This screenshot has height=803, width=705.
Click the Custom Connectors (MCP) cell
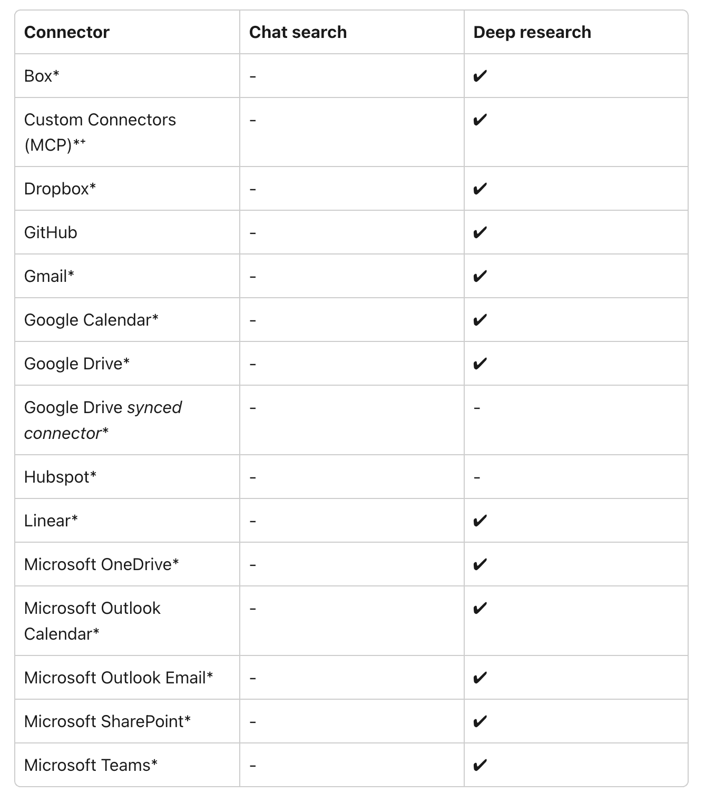click(x=100, y=132)
